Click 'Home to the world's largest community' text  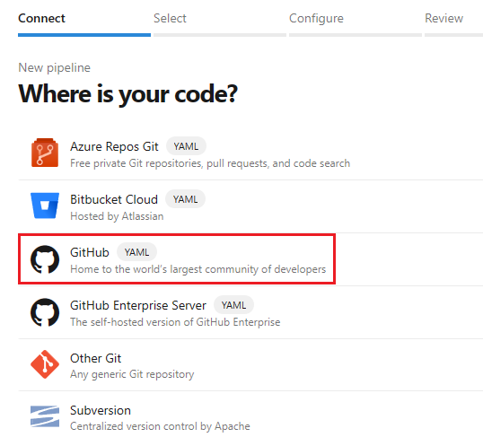click(x=198, y=269)
